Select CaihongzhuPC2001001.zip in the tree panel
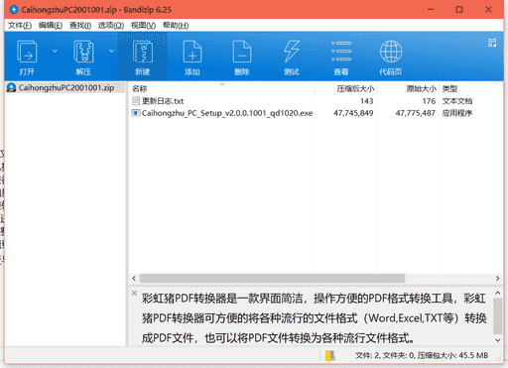This screenshot has width=508, height=368. [x=66, y=87]
